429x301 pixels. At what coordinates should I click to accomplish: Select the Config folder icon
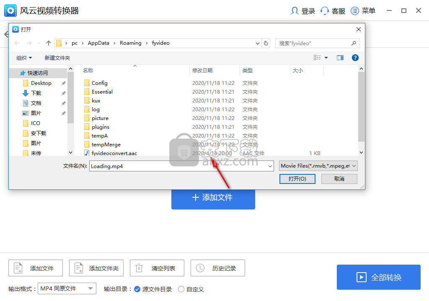[x=87, y=83]
